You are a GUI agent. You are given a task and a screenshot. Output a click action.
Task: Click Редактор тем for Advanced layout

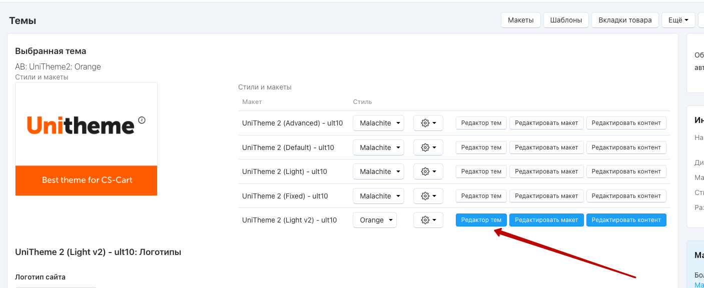click(481, 123)
